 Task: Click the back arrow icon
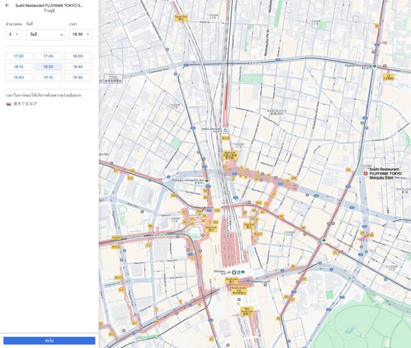click(x=7, y=5)
